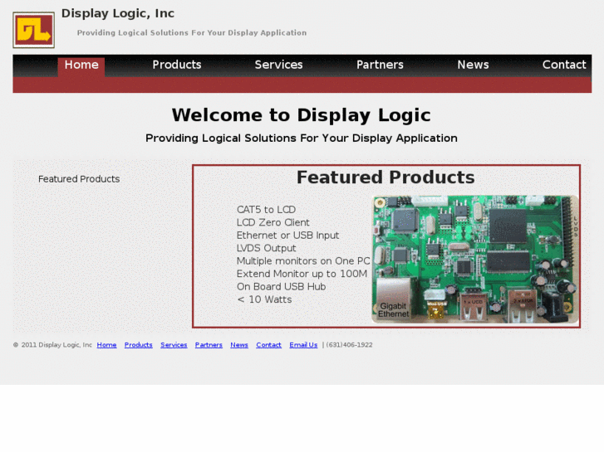Click the 2011 Display Logic copyright text
604x452 pixels.
(x=53, y=345)
